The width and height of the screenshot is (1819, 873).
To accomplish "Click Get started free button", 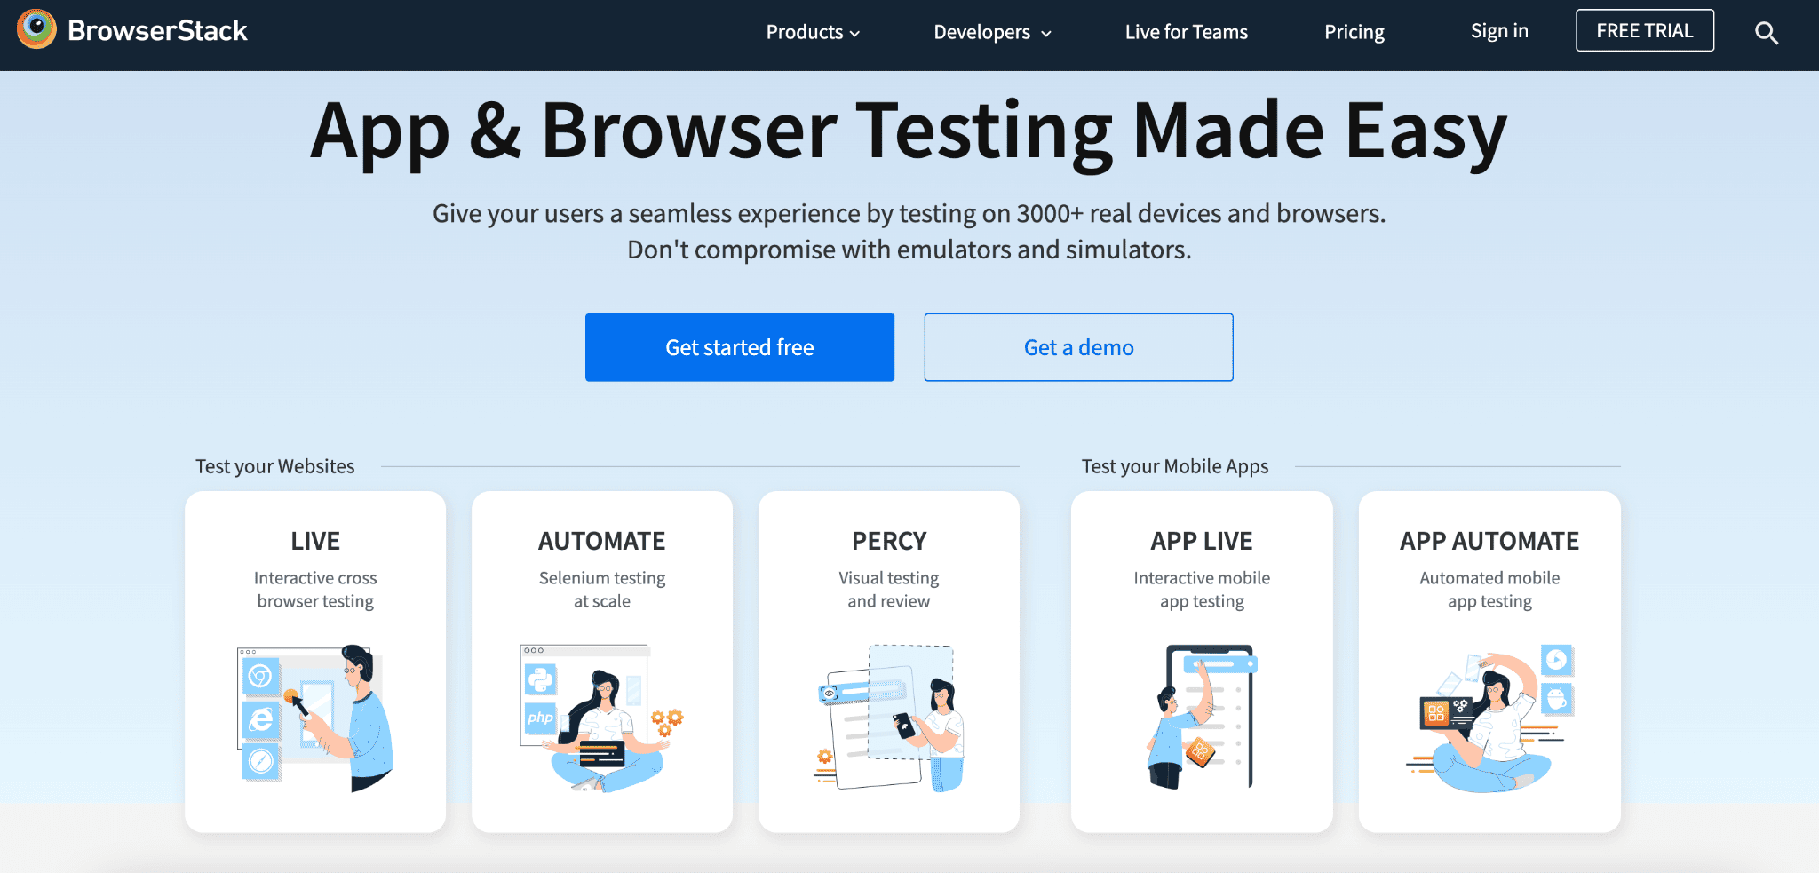I will click(740, 347).
